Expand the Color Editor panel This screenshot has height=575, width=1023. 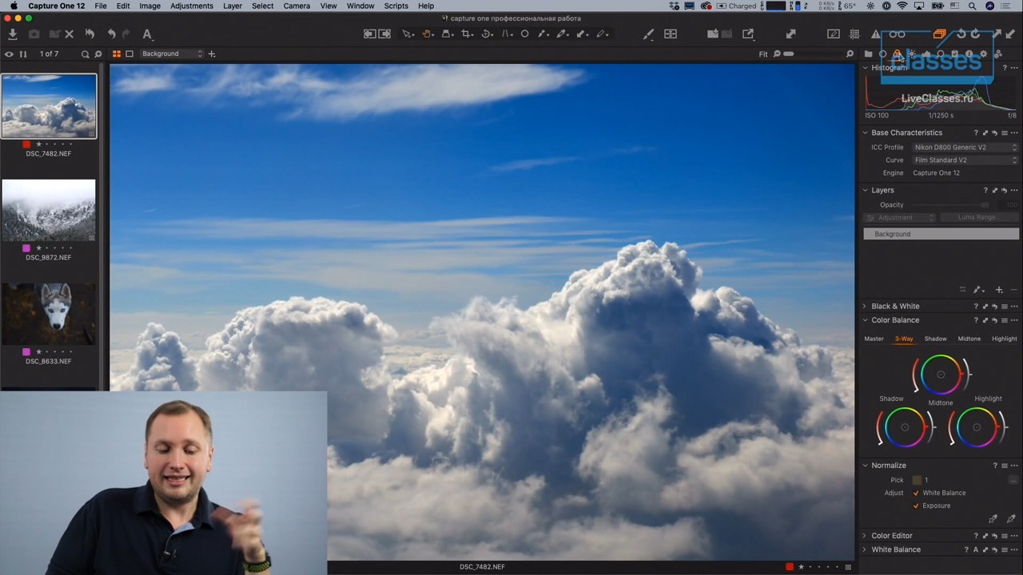[865, 536]
